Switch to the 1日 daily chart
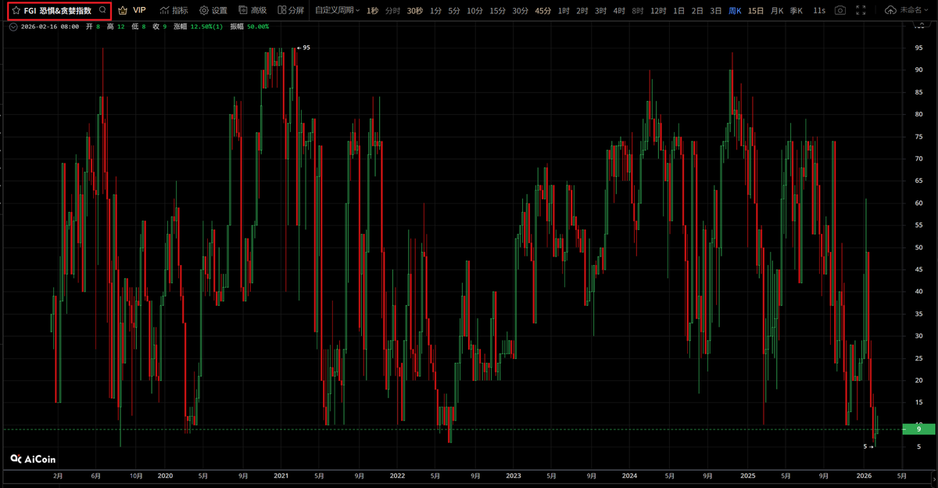Screen dimensions: 938x488 tap(678, 10)
